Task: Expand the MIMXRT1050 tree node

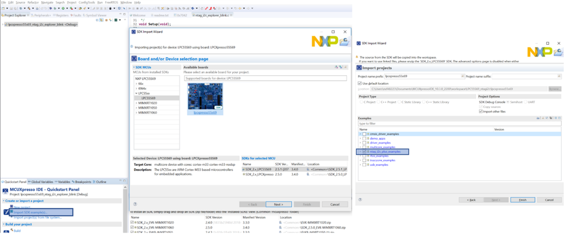Action: [136, 107]
